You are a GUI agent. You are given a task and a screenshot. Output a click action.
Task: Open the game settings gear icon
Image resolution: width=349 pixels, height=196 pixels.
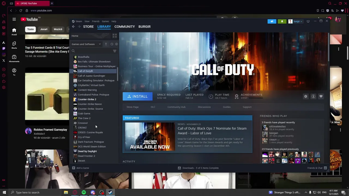[x=306, y=96]
